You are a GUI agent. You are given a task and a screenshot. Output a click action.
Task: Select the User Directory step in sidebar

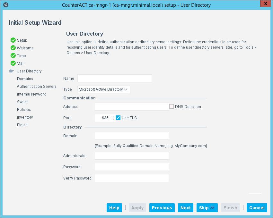(29, 71)
